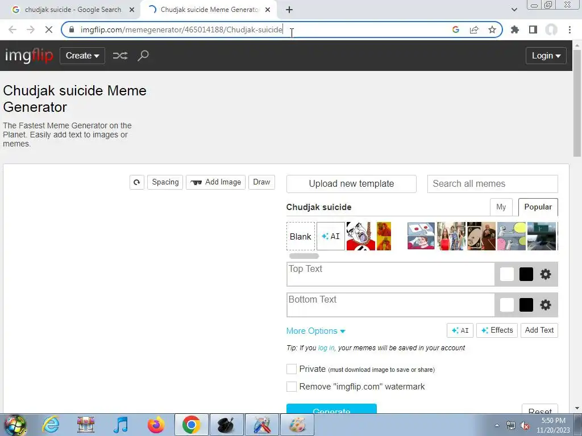Screen dimensions: 582x436
Task: Click the site lock icon in address bar
Action: click(x=72, y=30)
